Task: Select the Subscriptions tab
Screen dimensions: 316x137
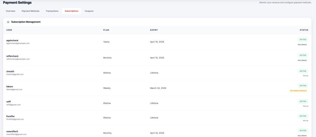Action: pos(71,11)
